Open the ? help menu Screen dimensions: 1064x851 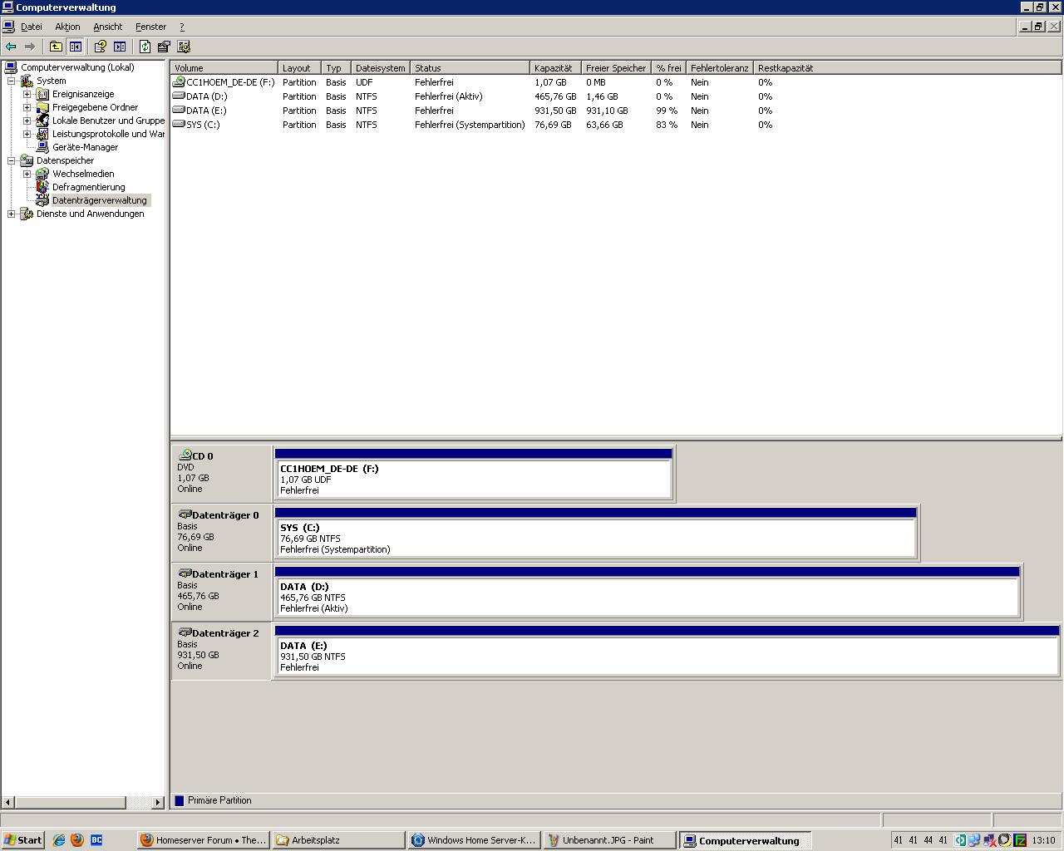(x=182, y=27)
